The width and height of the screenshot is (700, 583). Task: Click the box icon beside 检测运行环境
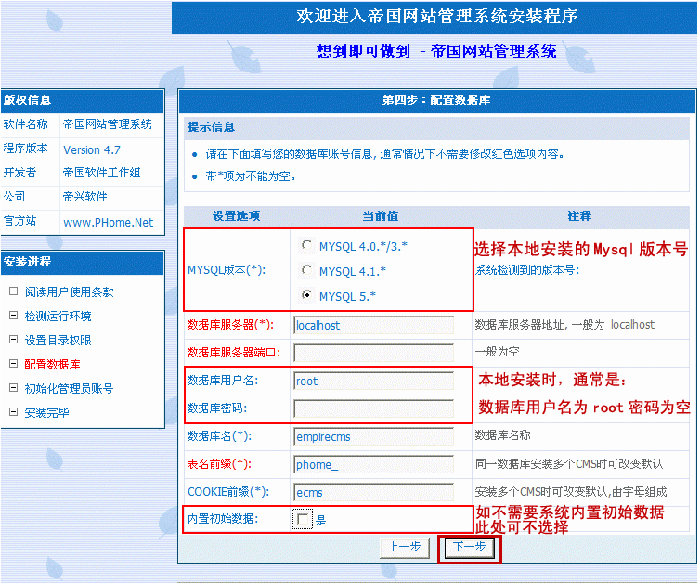[13, 316]
